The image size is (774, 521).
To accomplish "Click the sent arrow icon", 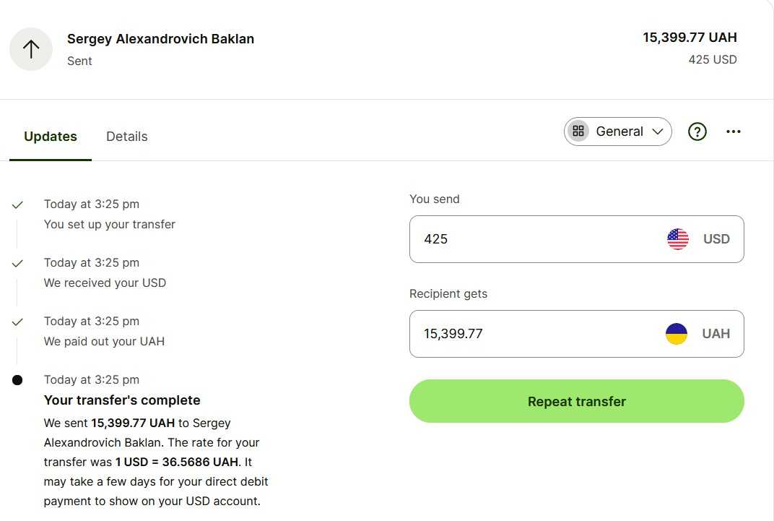I will point(31,49).
